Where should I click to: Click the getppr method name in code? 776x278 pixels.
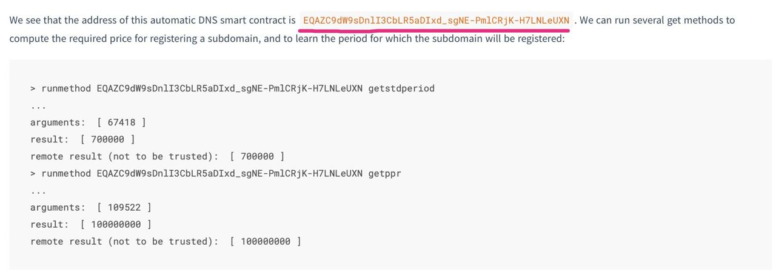384,173
